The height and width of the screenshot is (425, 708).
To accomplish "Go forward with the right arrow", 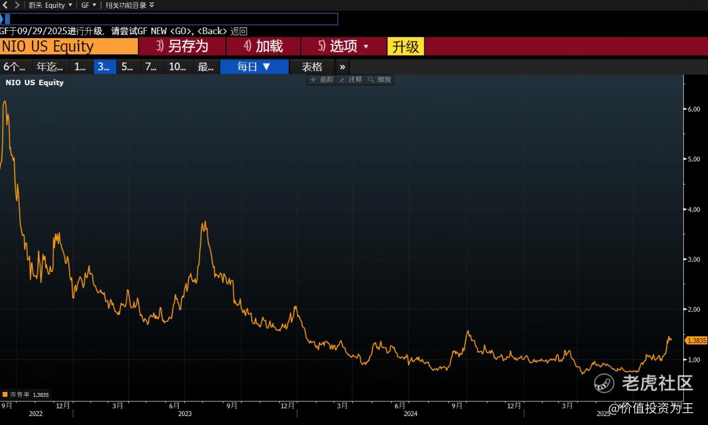I will (17, 5).
